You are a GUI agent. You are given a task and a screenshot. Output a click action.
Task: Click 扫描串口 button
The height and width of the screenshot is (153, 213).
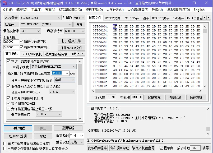(x=11, y=25)
